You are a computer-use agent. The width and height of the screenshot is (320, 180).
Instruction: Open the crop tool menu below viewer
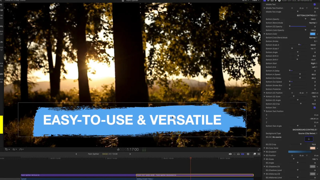click(7, 149)
